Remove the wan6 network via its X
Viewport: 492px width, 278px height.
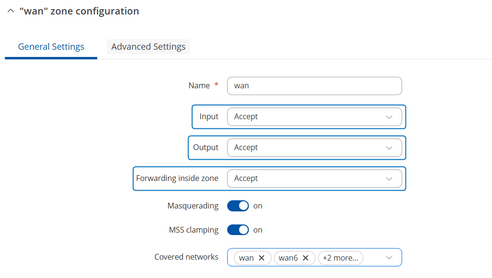305,258
